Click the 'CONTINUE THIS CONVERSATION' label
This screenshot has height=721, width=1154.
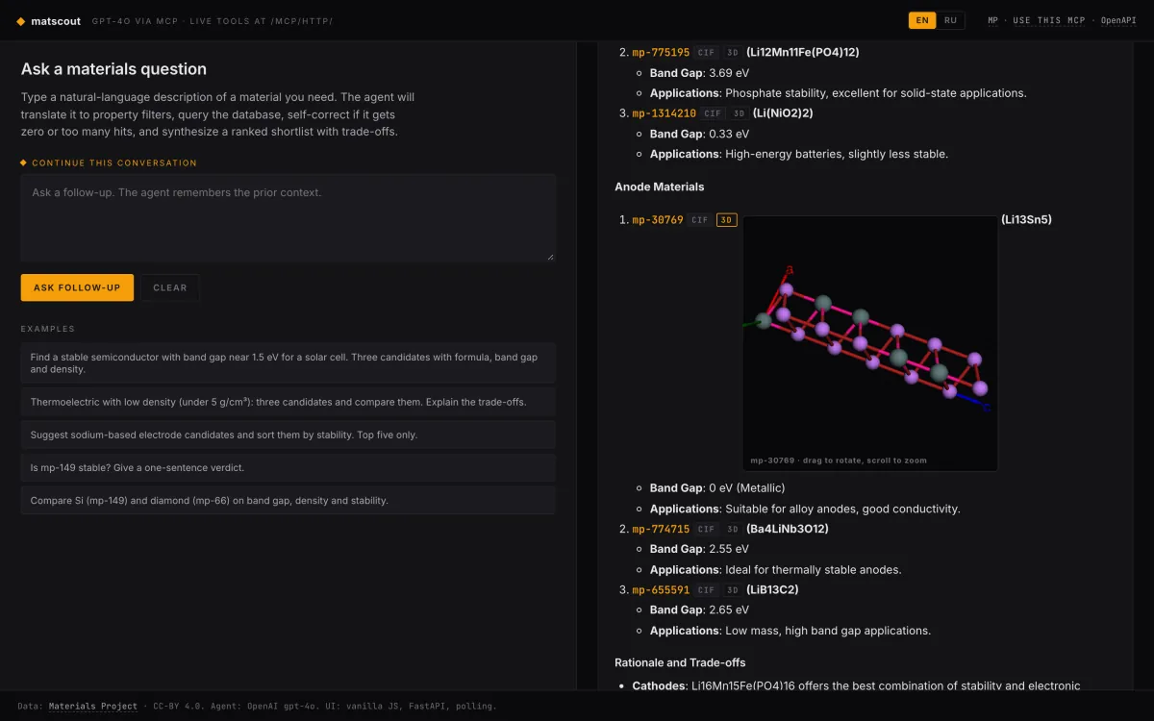114,163
